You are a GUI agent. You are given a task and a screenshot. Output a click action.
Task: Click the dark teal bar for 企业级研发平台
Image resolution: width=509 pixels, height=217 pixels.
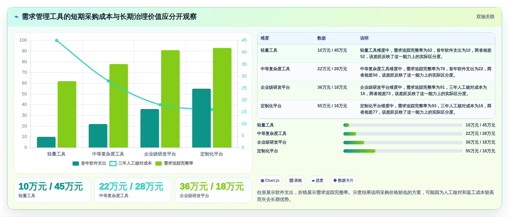tap(150, 128)
